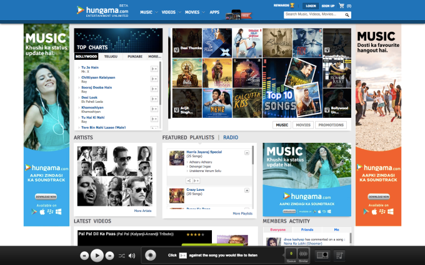Open the song 'Desi Look'
Screen dimensions: 425x265
coord(89,97)
